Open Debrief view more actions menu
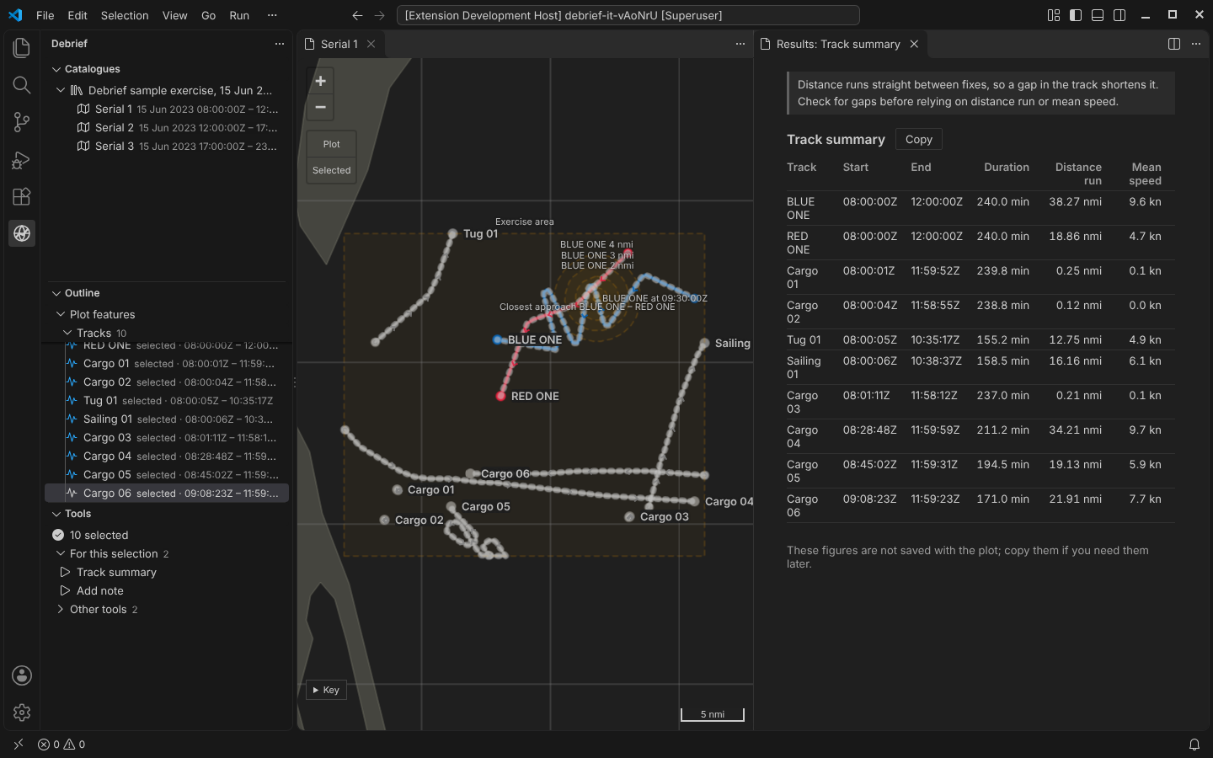 click(280, 44)
